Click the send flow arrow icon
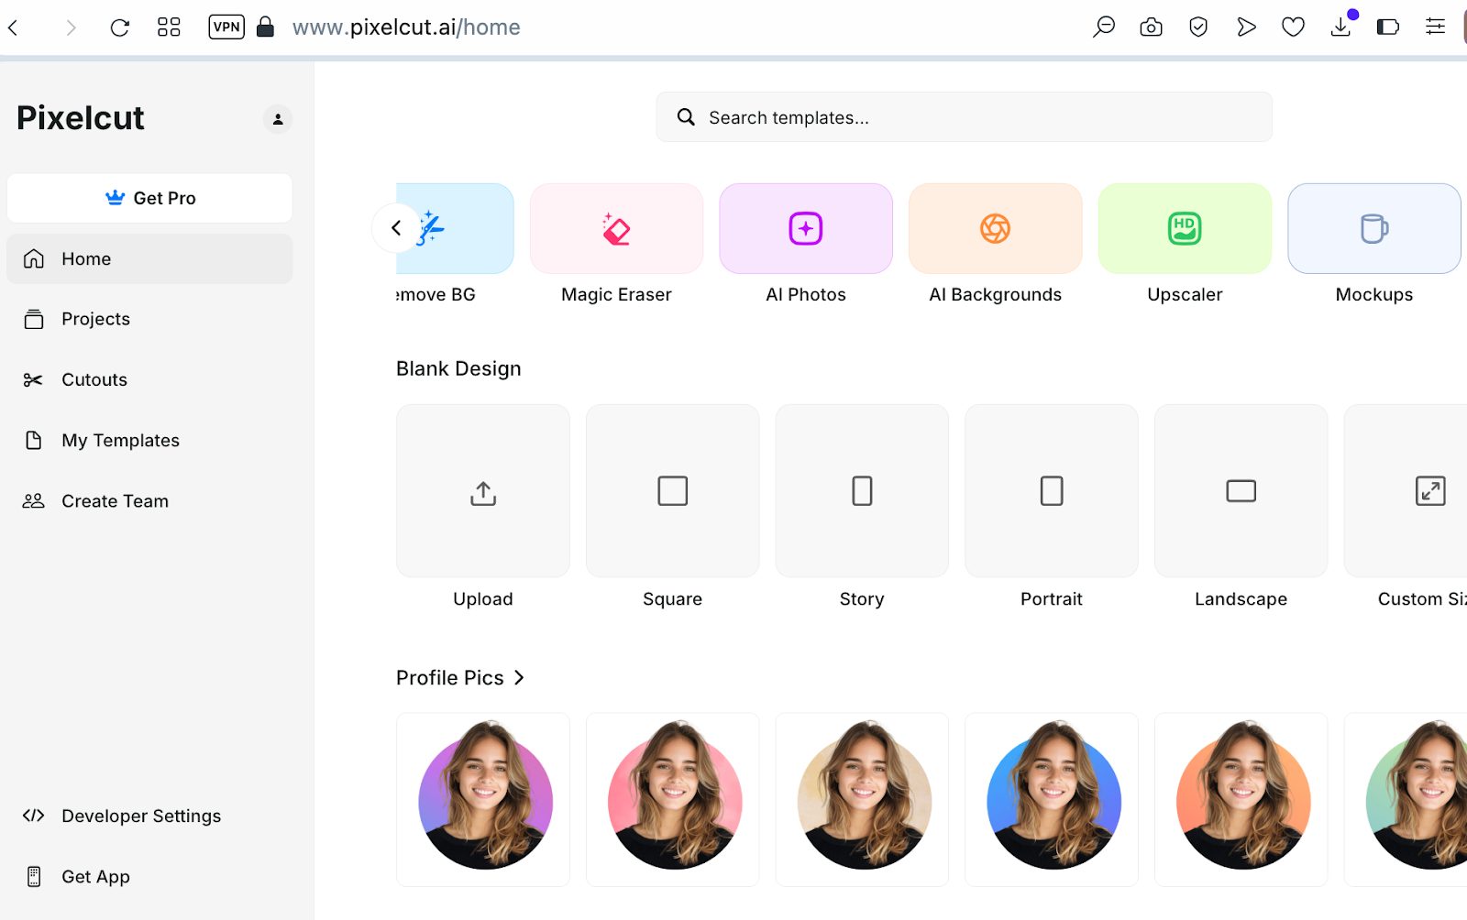 1246,27
